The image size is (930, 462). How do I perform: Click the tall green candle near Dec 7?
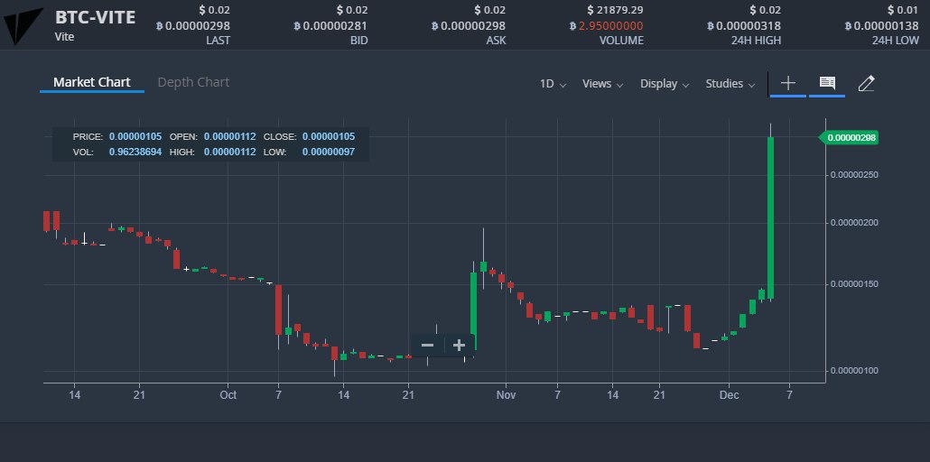point(770,217)
